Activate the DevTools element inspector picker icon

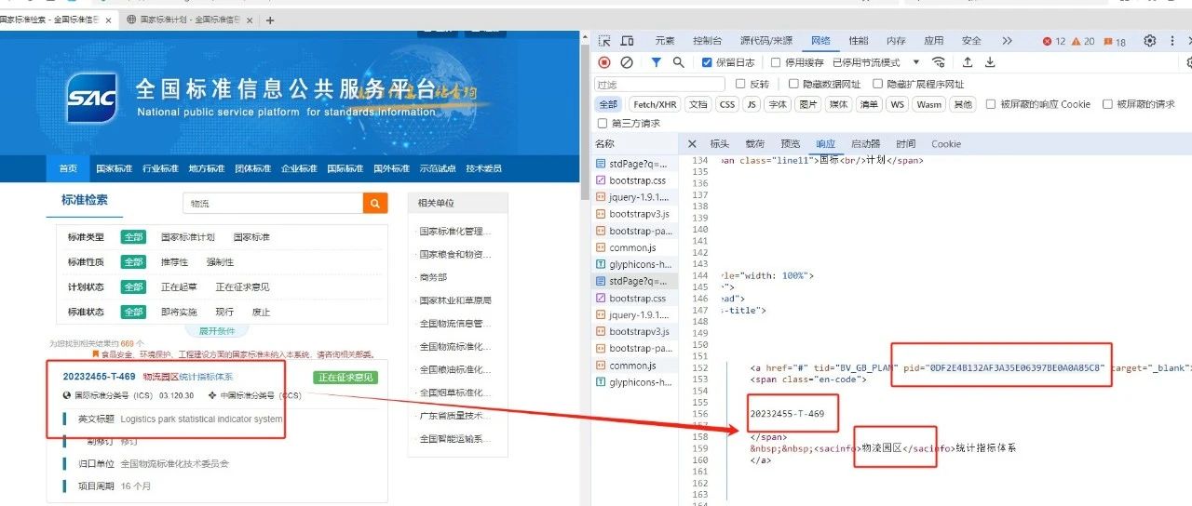(x=604, y=41)
